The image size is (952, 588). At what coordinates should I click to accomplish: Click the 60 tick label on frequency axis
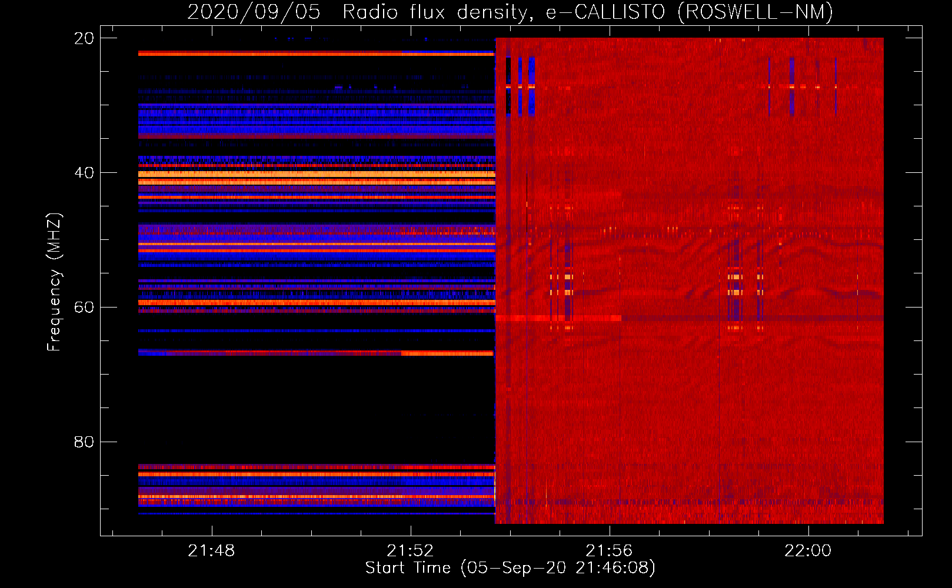[84, 308]
